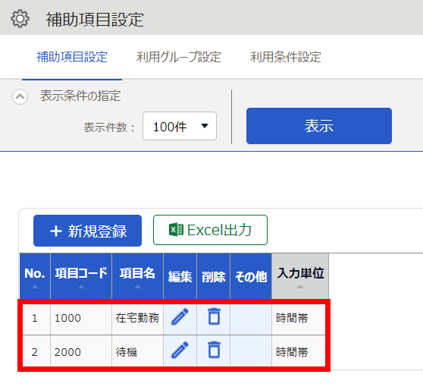Image resolution: width=423 pixels, height=390 pixels.
Task: Sort table by No. column
Action: 35,276
